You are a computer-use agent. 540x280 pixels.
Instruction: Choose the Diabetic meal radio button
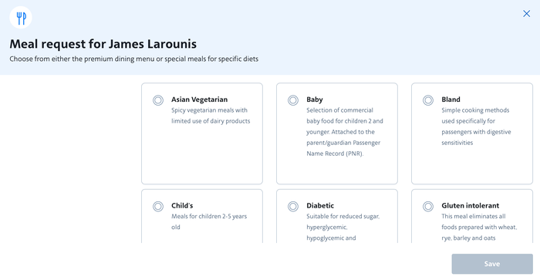pos(293,206)
